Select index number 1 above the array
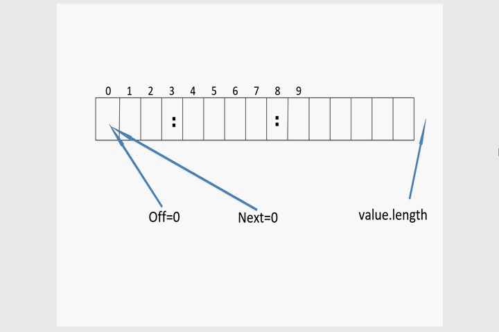The image size is (499, 332). tap(130, 91)
